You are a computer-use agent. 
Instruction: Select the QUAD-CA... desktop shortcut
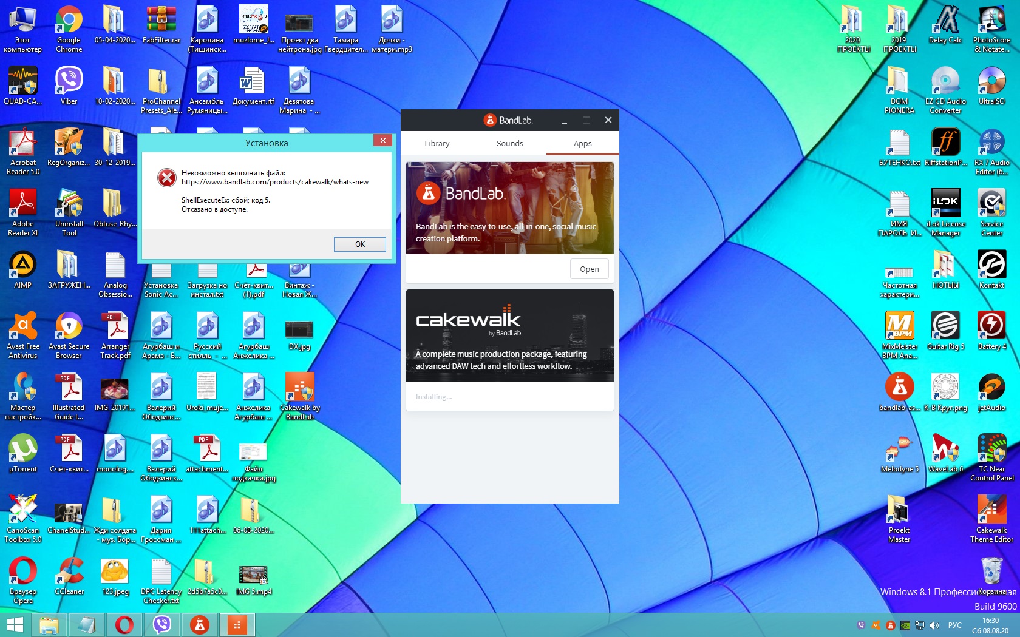(23, 86)
